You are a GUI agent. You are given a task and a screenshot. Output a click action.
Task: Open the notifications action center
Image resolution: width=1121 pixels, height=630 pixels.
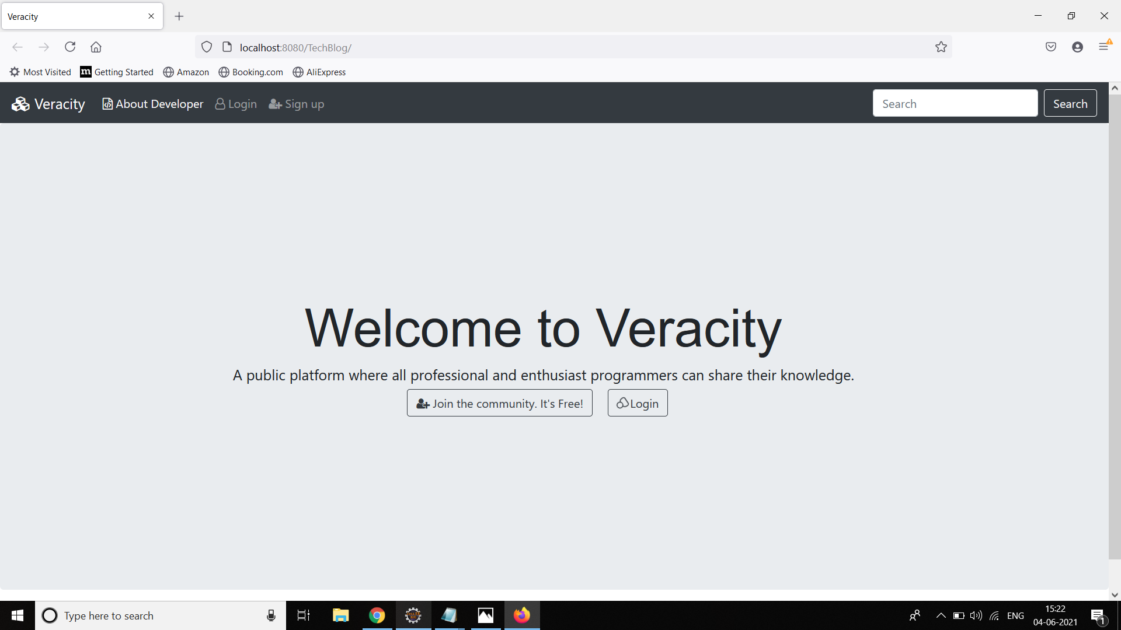(x=1098, y=616)
